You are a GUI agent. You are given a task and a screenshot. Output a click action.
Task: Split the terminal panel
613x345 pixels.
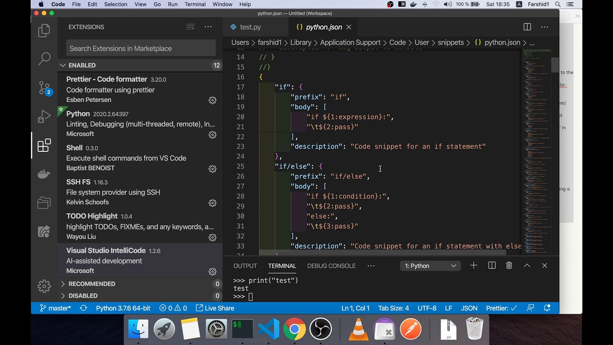[x=492, y=265]
